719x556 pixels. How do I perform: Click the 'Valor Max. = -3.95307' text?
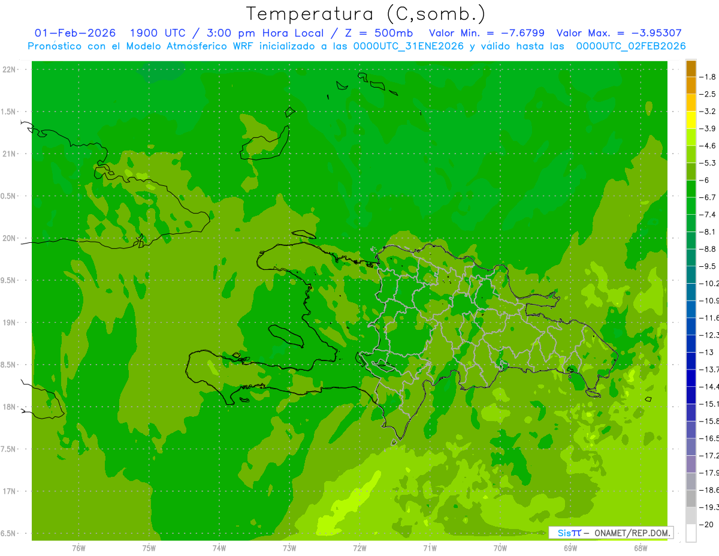619,33
